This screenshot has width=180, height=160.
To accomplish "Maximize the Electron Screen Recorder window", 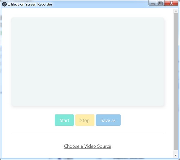I will click(160, 3).
